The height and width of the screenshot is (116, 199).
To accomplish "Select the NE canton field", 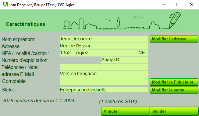I will coord(143,53).
